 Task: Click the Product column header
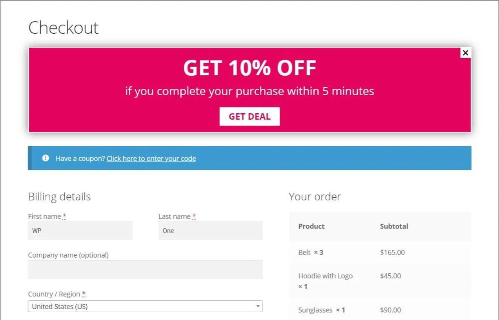(x=311, y=226)
